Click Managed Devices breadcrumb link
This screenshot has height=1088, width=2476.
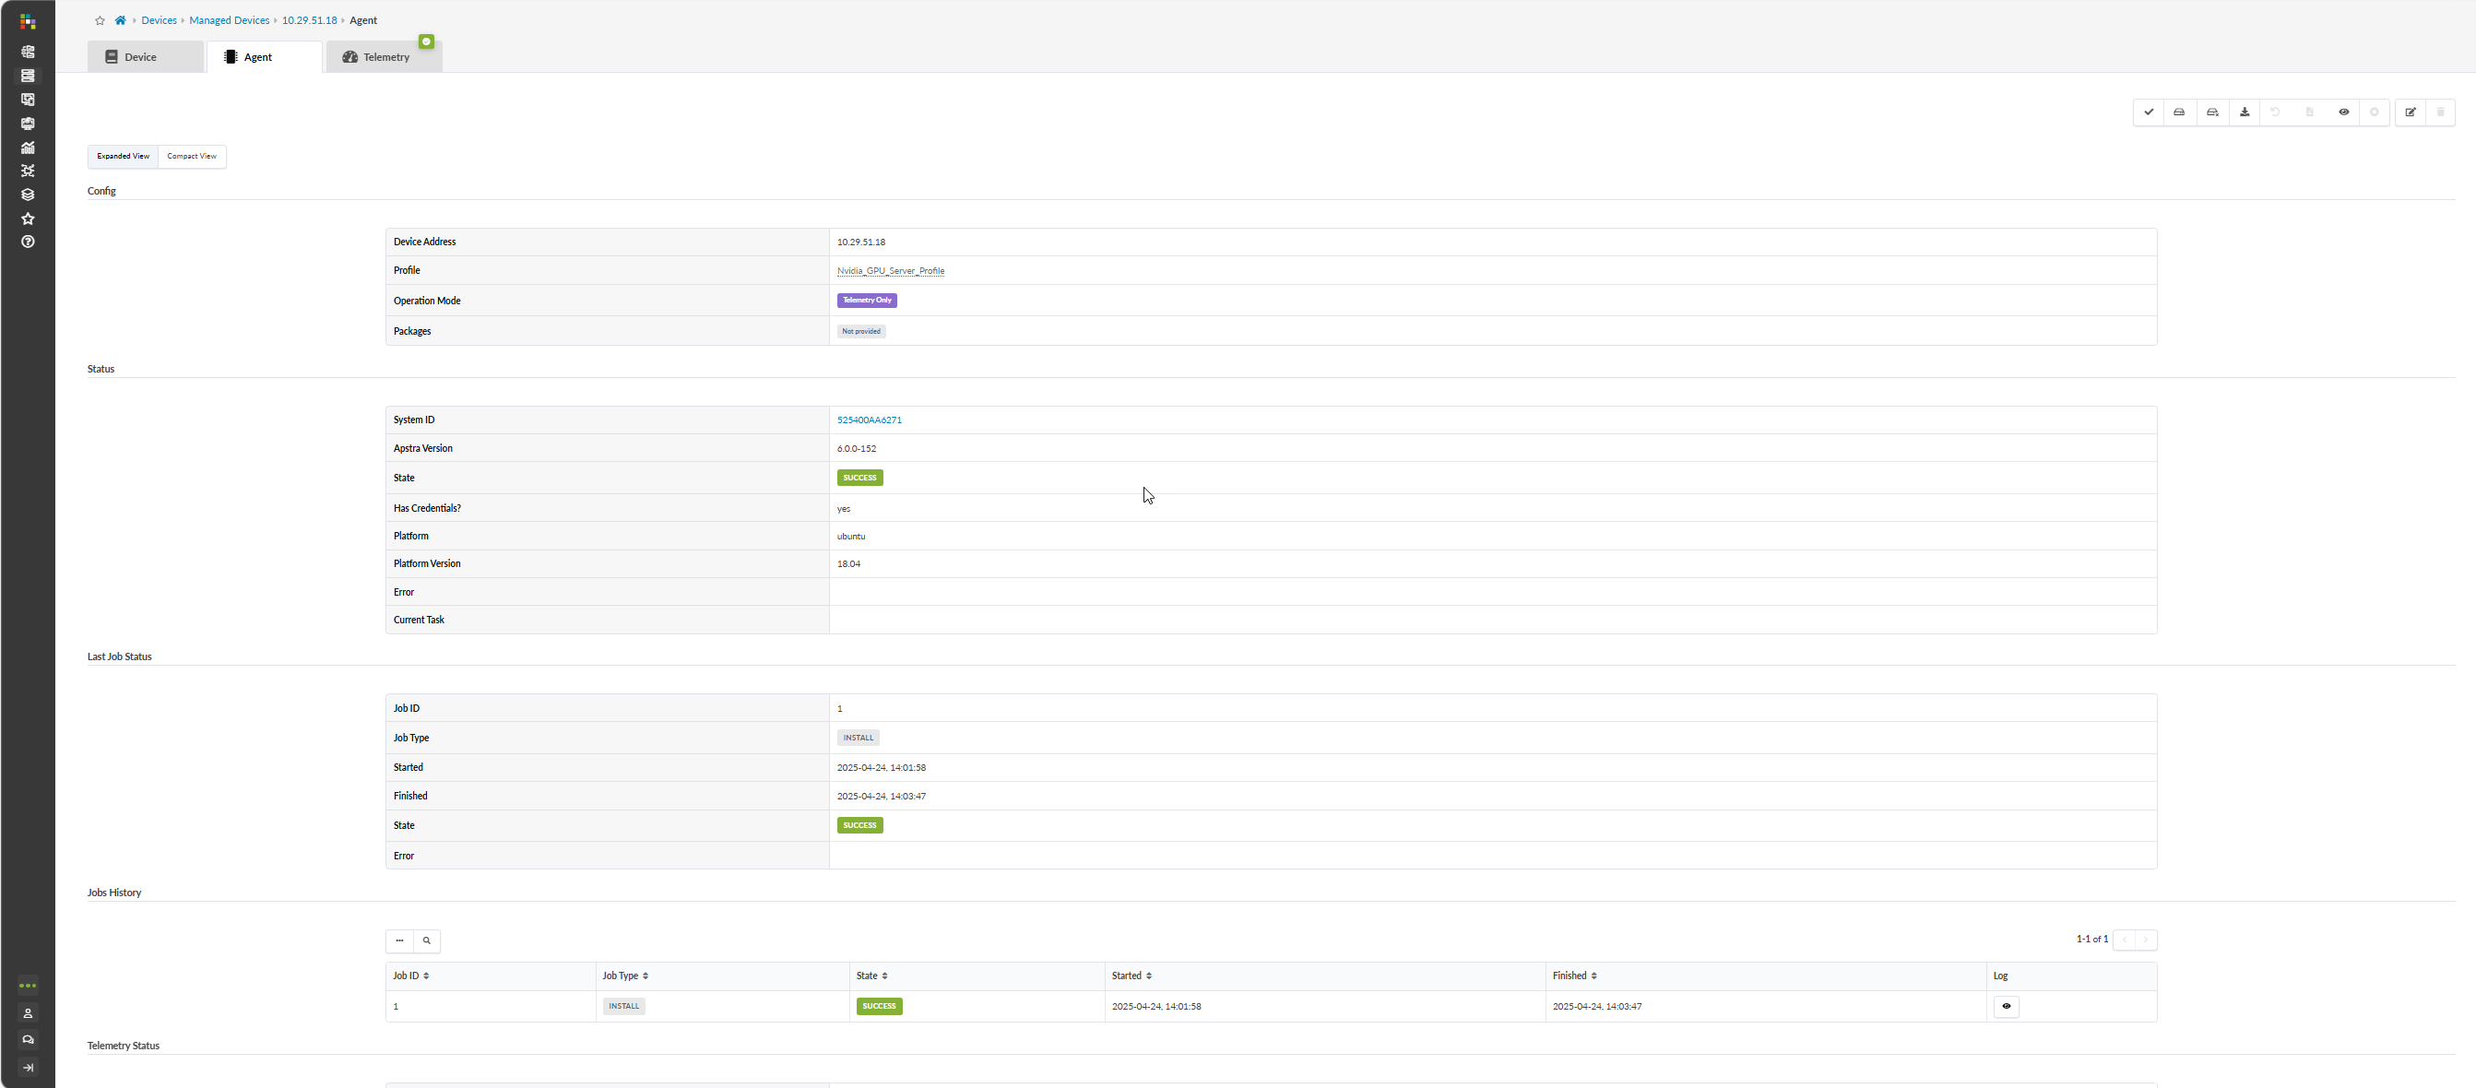pyautogui.click(x=229, y=20)
